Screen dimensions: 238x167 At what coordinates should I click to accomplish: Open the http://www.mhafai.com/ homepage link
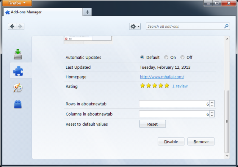tap(162, 77)
